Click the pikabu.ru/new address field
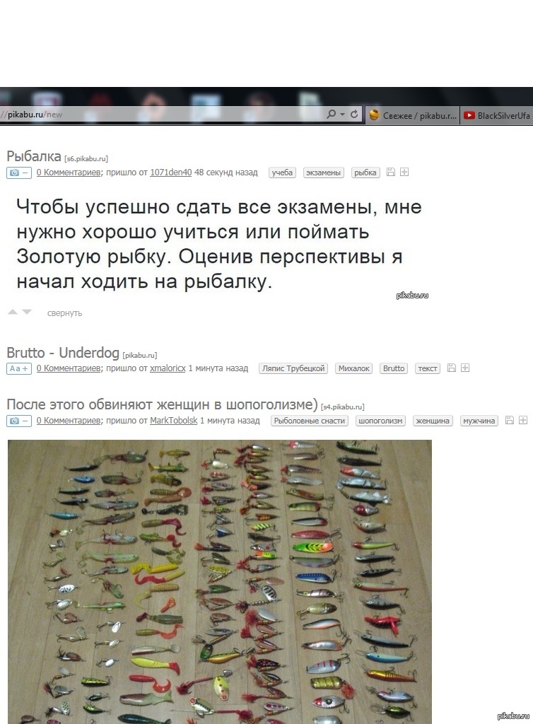Viewport: 533px width, 724px height. (x=161, y=115)
